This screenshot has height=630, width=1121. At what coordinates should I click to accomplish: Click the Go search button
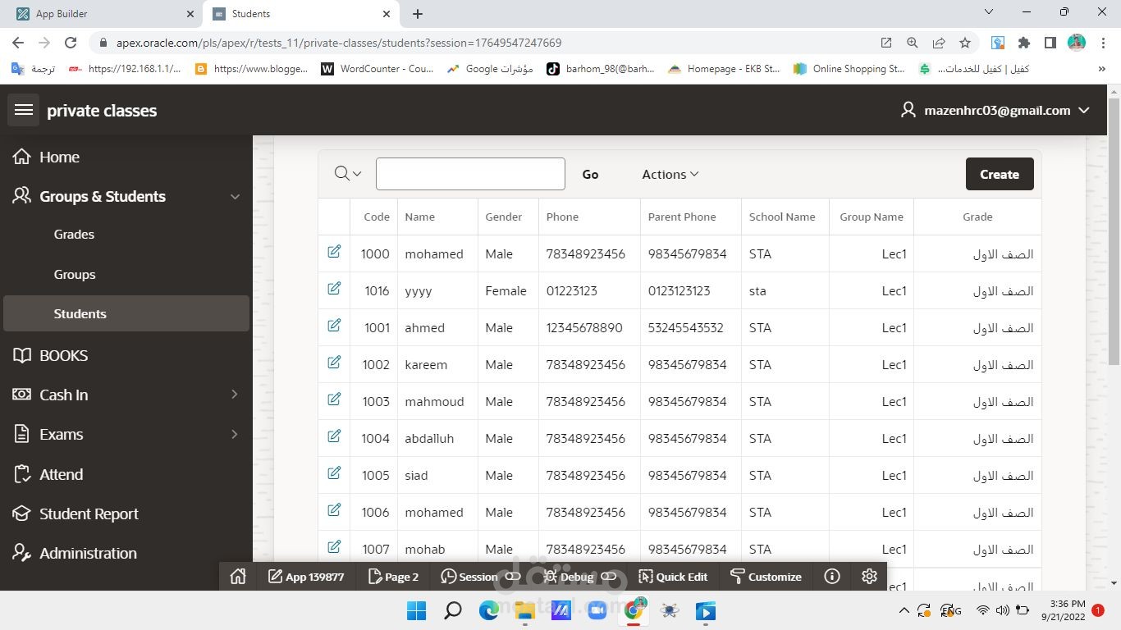click(x=590, y=174)
